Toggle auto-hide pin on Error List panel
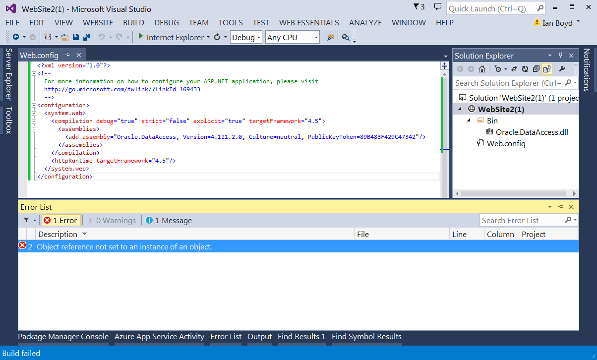Image resolution: width=597 pixels, height=360 pixels. pos(561,207)
